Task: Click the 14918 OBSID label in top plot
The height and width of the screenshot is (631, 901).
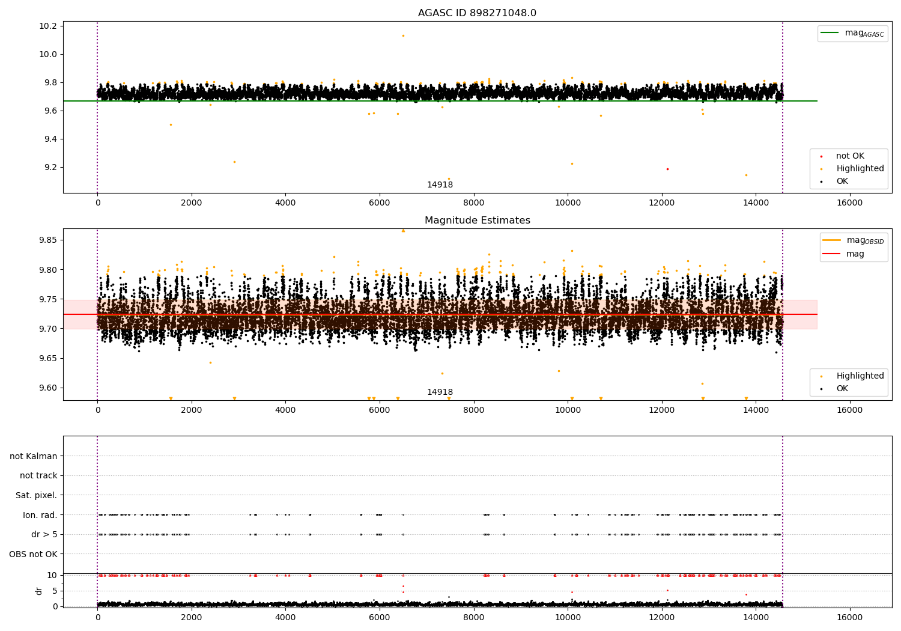Action: click(440, 185)
